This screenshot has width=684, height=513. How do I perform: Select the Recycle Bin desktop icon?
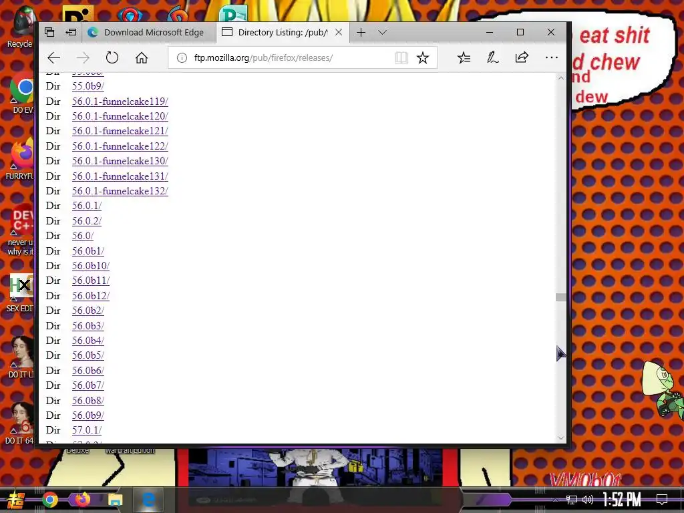click(21, 27)
